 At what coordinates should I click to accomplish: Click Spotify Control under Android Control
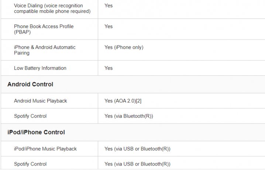(x=30, y=116)
